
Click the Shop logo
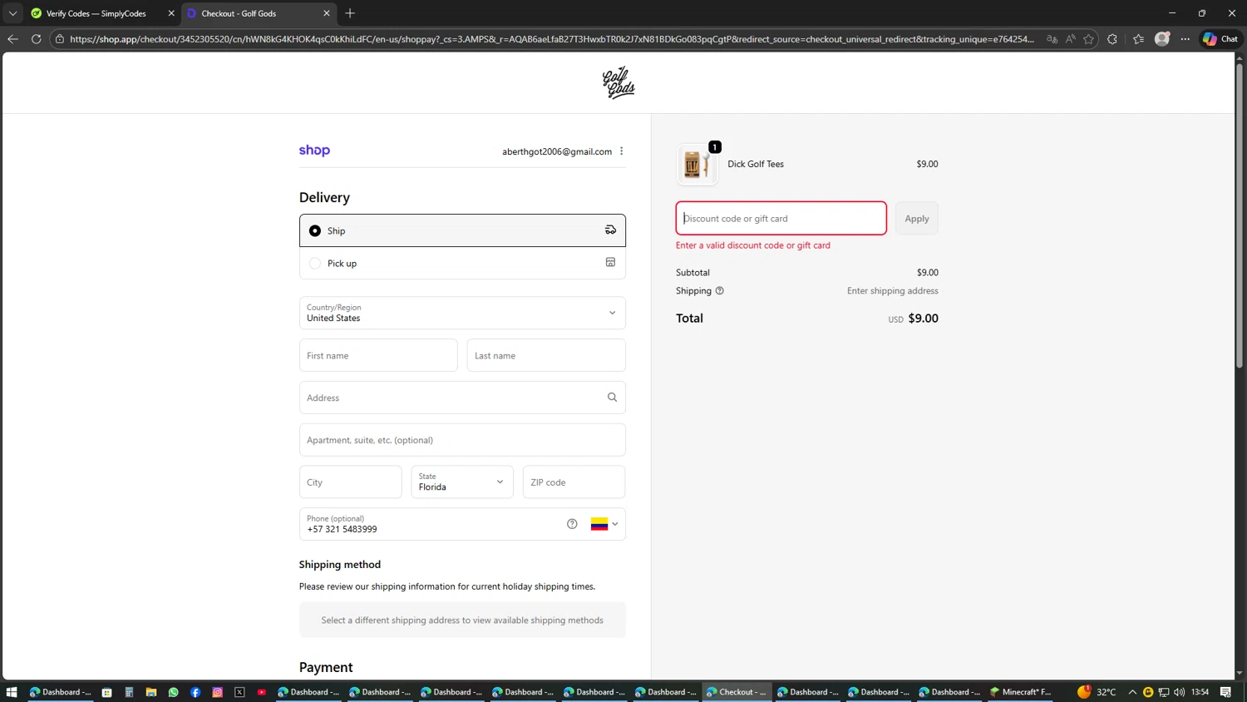(314, 151)
